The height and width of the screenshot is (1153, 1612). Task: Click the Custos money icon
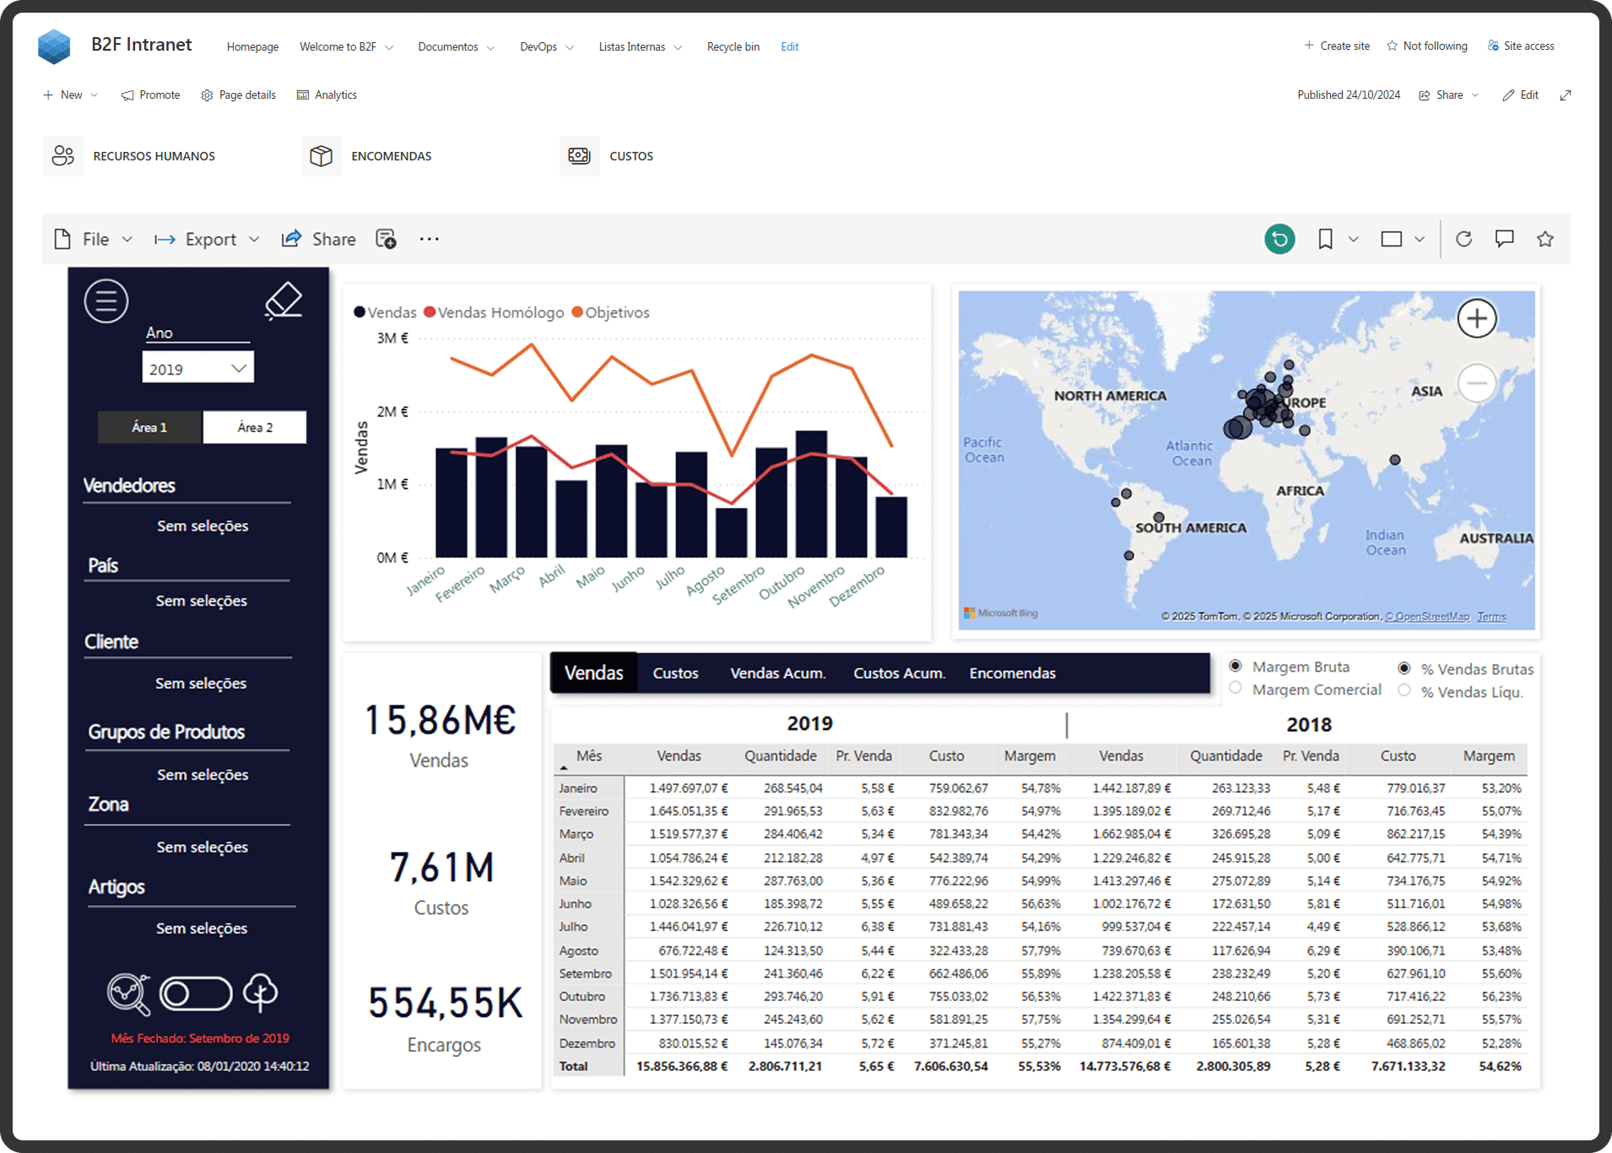point(579,155)
